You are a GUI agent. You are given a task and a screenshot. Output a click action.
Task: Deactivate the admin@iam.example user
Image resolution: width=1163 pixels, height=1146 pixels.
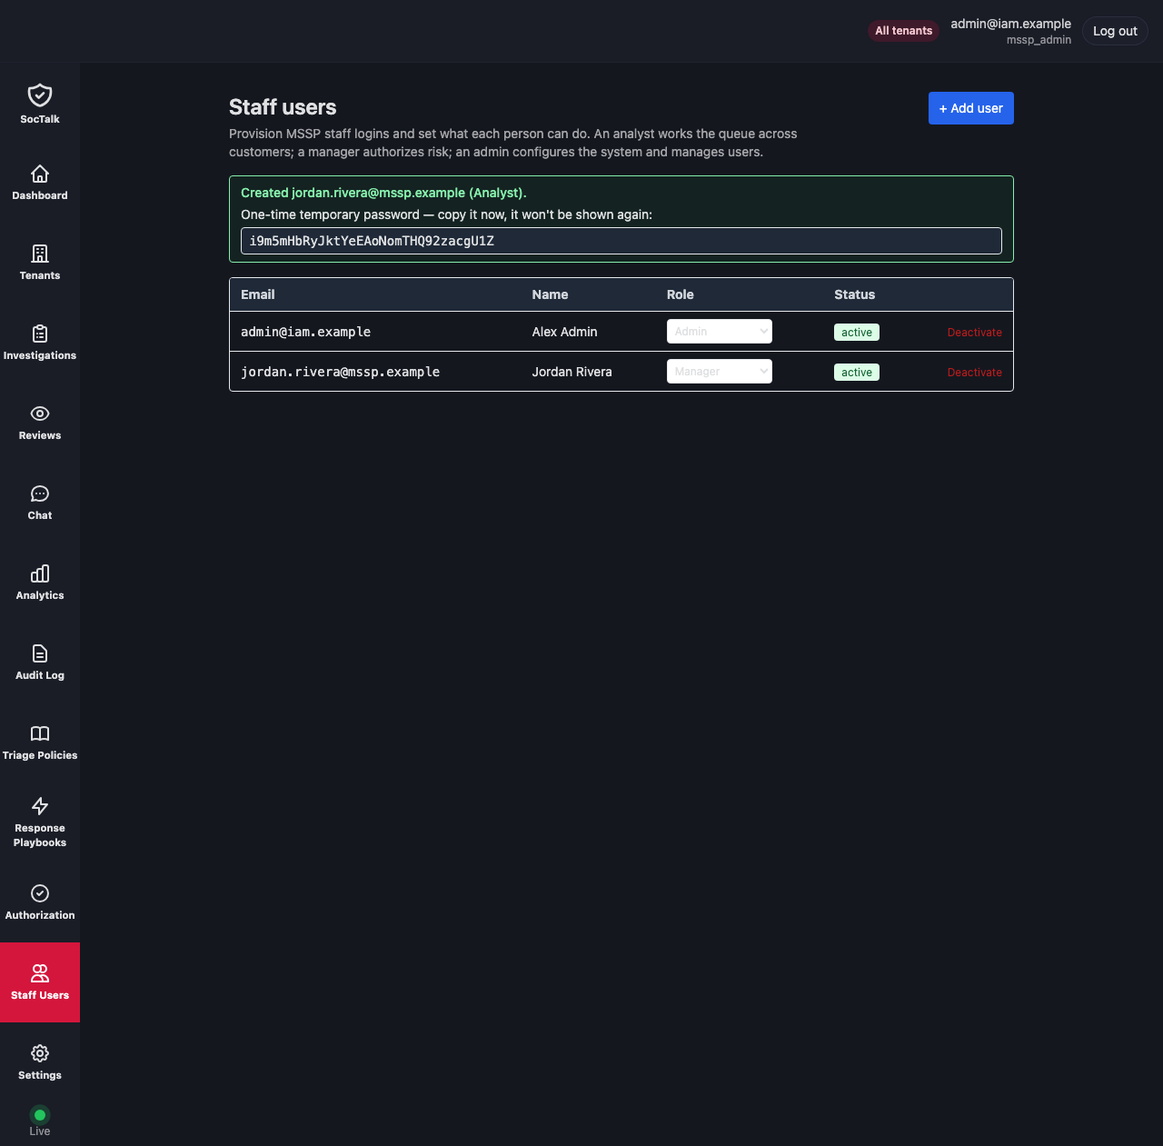click(974, 333)
